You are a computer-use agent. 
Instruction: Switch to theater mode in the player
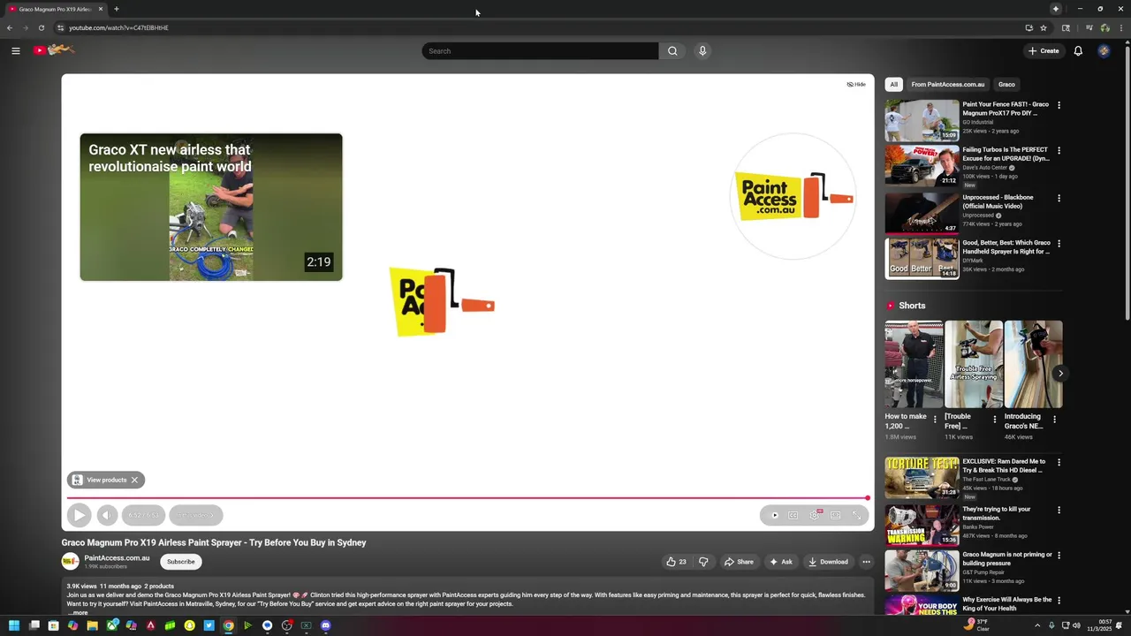coord(835,515)
